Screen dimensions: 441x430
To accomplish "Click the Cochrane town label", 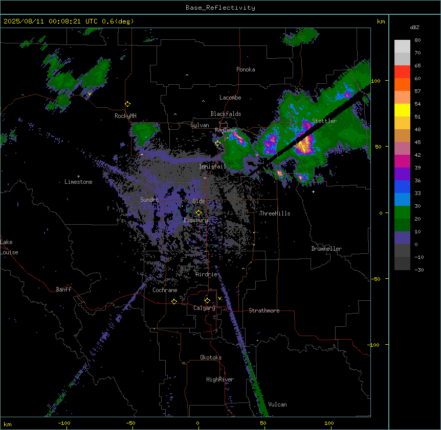I will pos(165,290).
